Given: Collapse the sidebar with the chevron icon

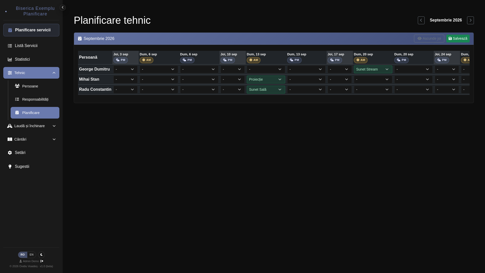Looking at the screenshot, I should (63, 8).
